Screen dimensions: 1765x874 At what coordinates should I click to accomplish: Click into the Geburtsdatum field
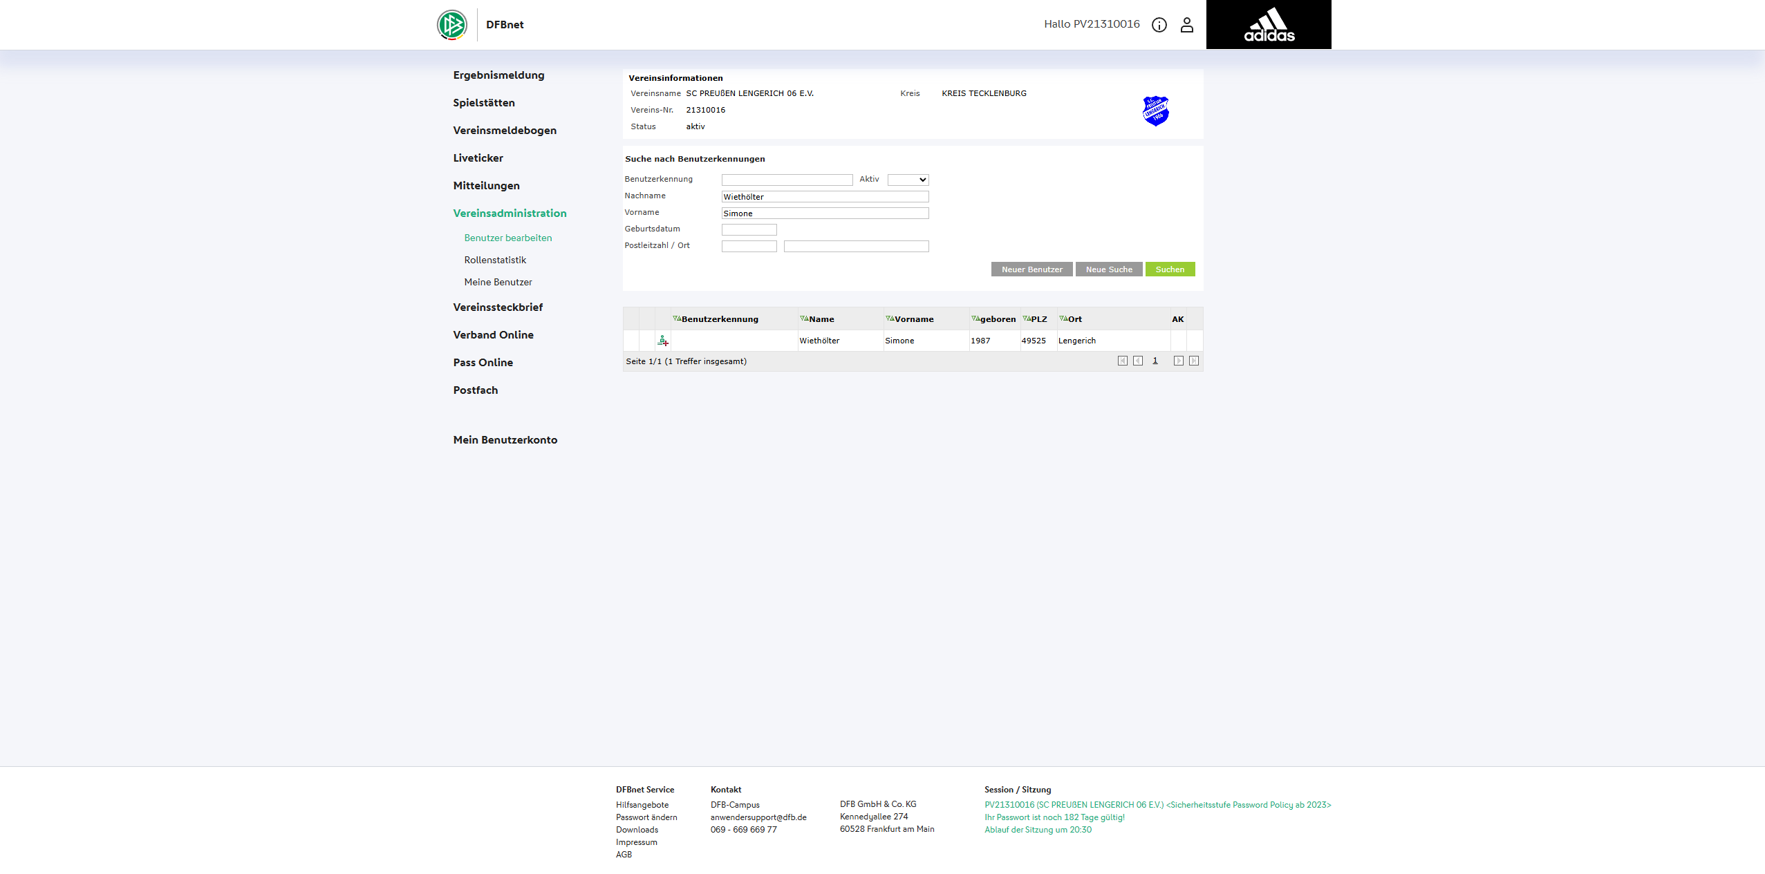pos(749,229)
